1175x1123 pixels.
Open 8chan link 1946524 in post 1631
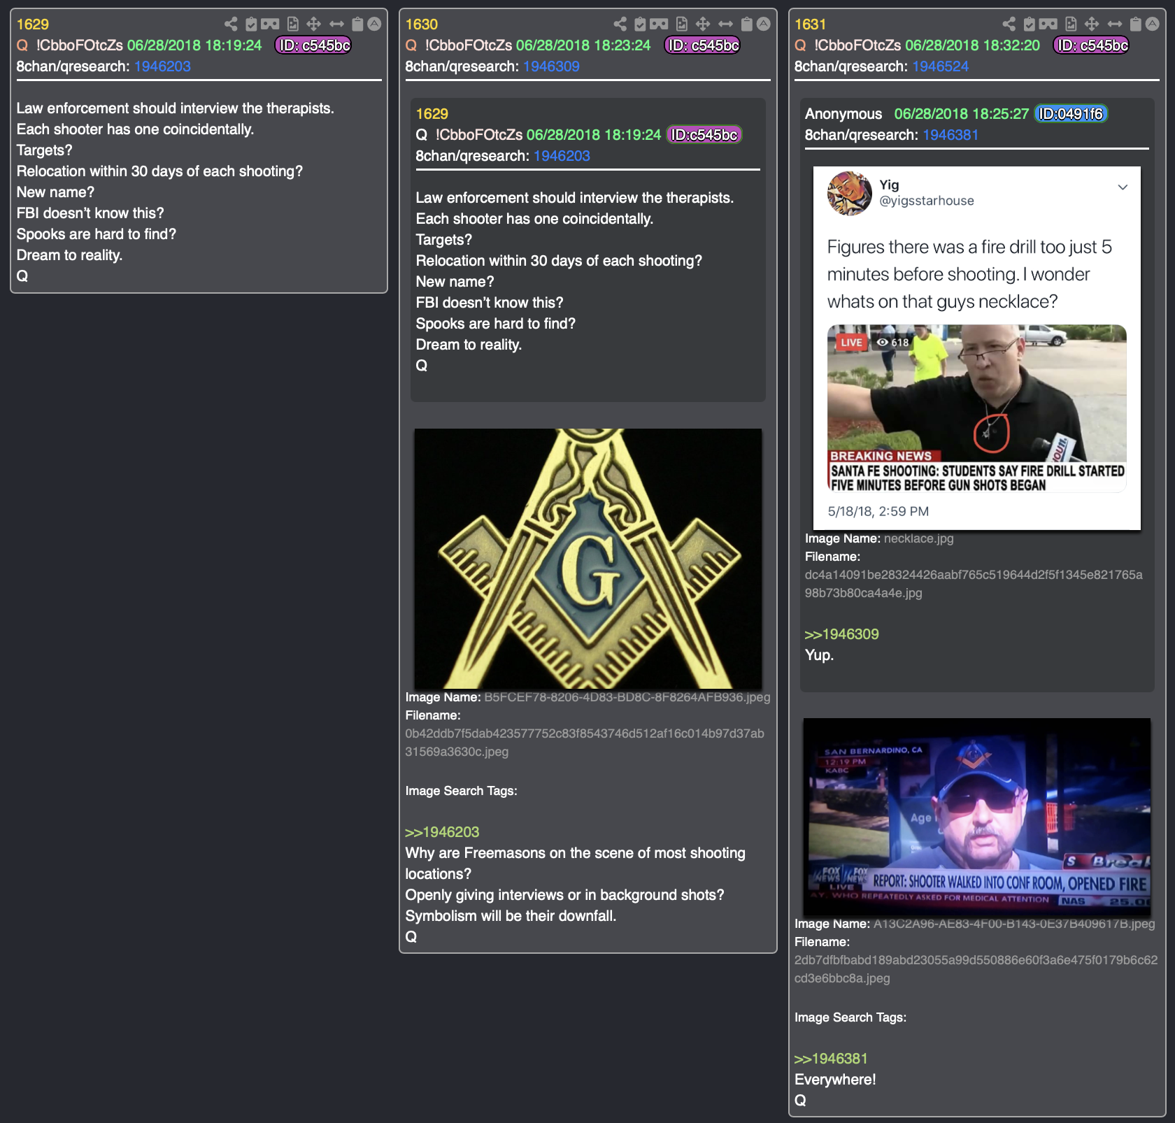941,66
